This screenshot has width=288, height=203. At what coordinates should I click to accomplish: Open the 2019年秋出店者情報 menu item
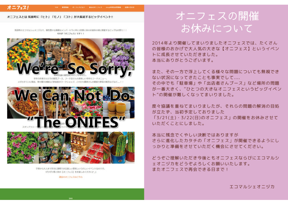[x=113, y=7]
